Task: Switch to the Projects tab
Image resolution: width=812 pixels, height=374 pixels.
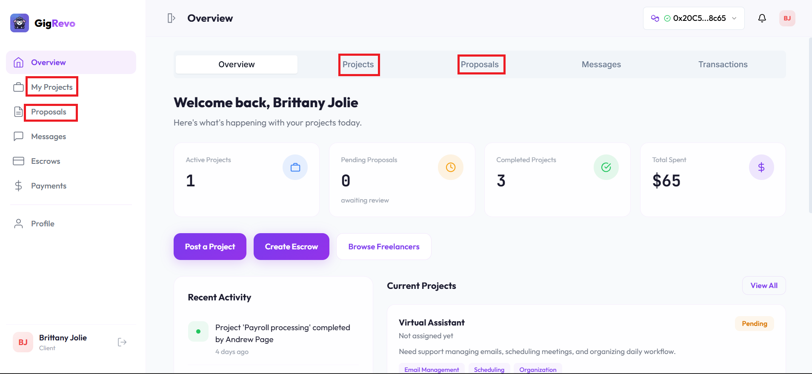Action: coord(358,64)
